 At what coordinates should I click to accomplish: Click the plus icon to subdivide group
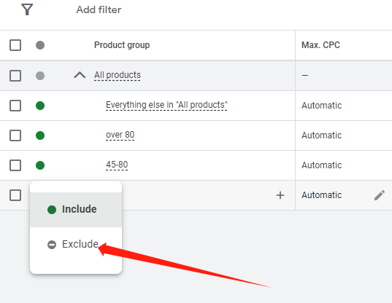pyautogui.click(x=280, y=195)
